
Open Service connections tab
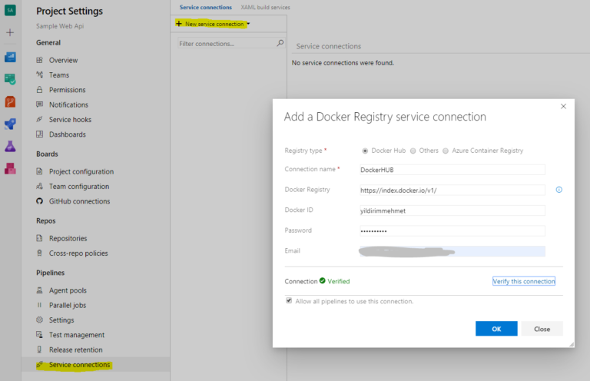(205, 7)
